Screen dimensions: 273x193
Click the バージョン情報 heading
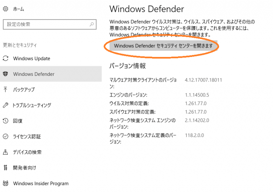128,66
